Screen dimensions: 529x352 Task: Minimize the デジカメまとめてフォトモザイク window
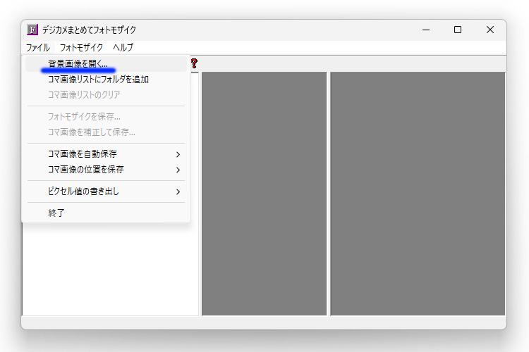pyautogui.click(x=425, y=30)
